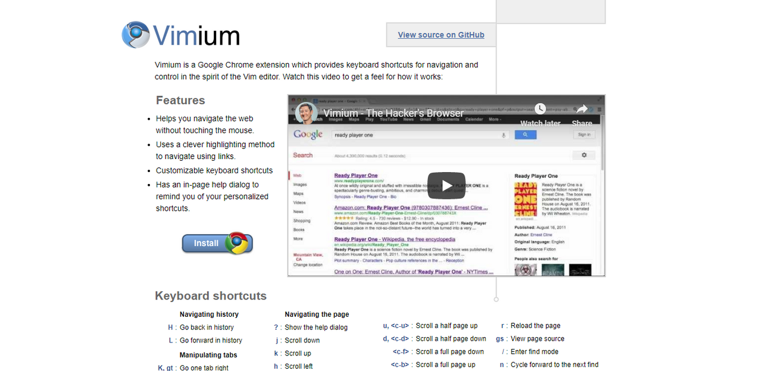
Task: Click 'Scroll left' shortcut text
Action: click(x=299, y=366)
